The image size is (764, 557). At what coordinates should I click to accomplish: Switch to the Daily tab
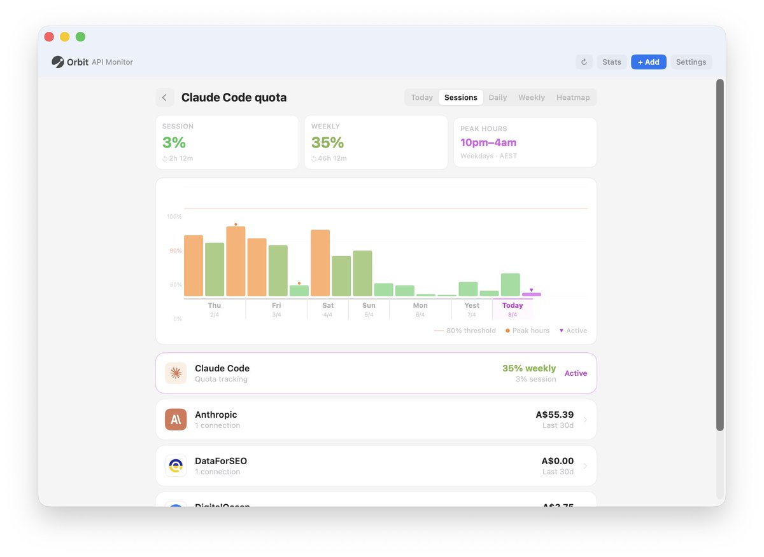tap(498, 97)
